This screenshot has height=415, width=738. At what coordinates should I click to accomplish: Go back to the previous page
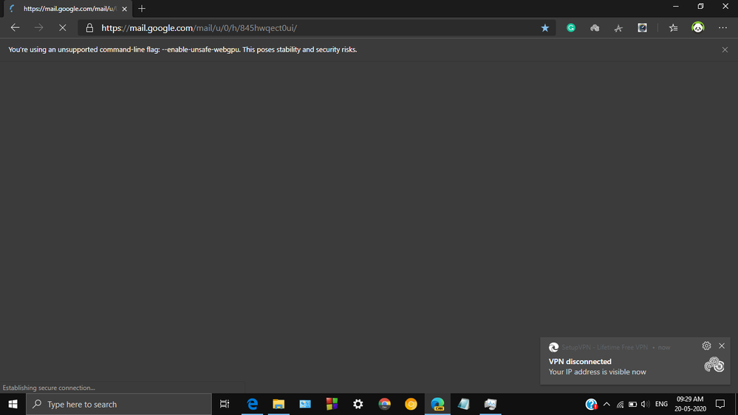click(x=15, y=28)
